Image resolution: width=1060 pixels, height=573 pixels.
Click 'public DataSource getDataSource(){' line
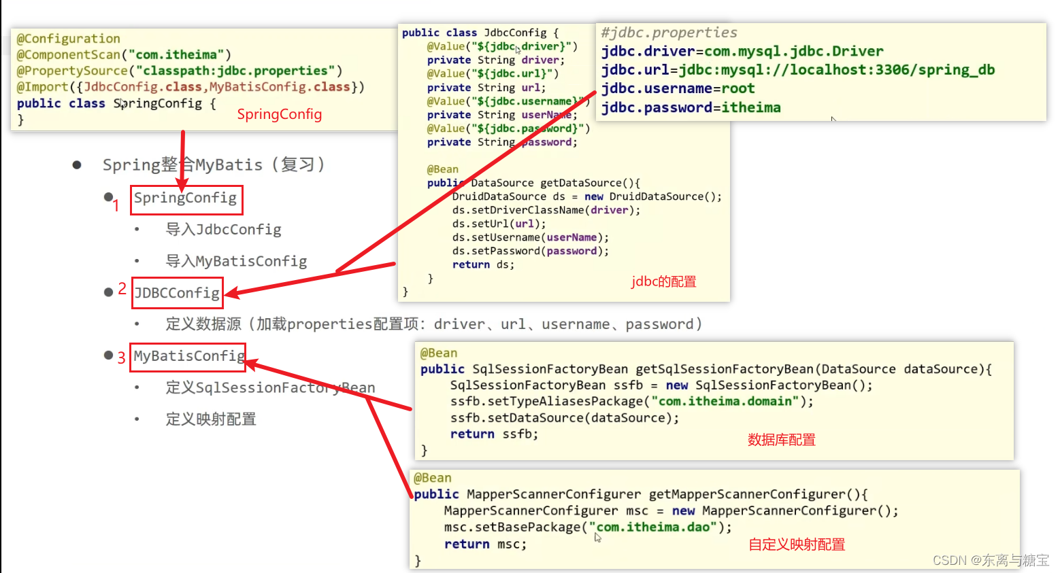(533, 183)
